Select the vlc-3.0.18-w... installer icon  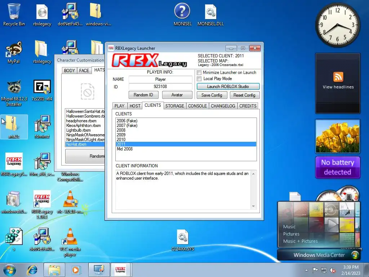coord(70,202)
